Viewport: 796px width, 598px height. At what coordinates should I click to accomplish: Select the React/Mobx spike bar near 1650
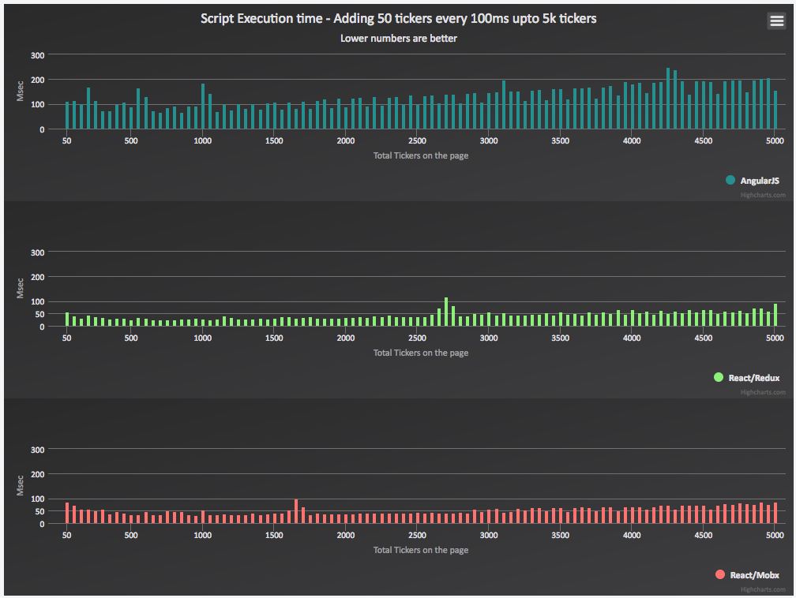(296, 511)
